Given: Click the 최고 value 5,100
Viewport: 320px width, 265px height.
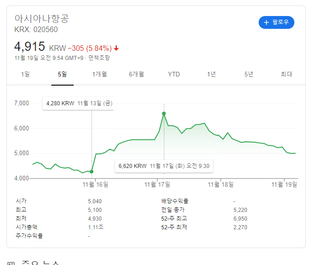Looking at the screenshot, I should point(95,210).
